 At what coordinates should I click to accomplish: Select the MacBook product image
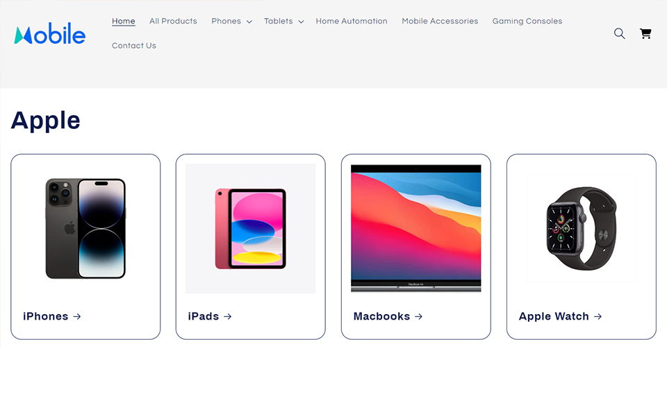(x=416, y=228)
